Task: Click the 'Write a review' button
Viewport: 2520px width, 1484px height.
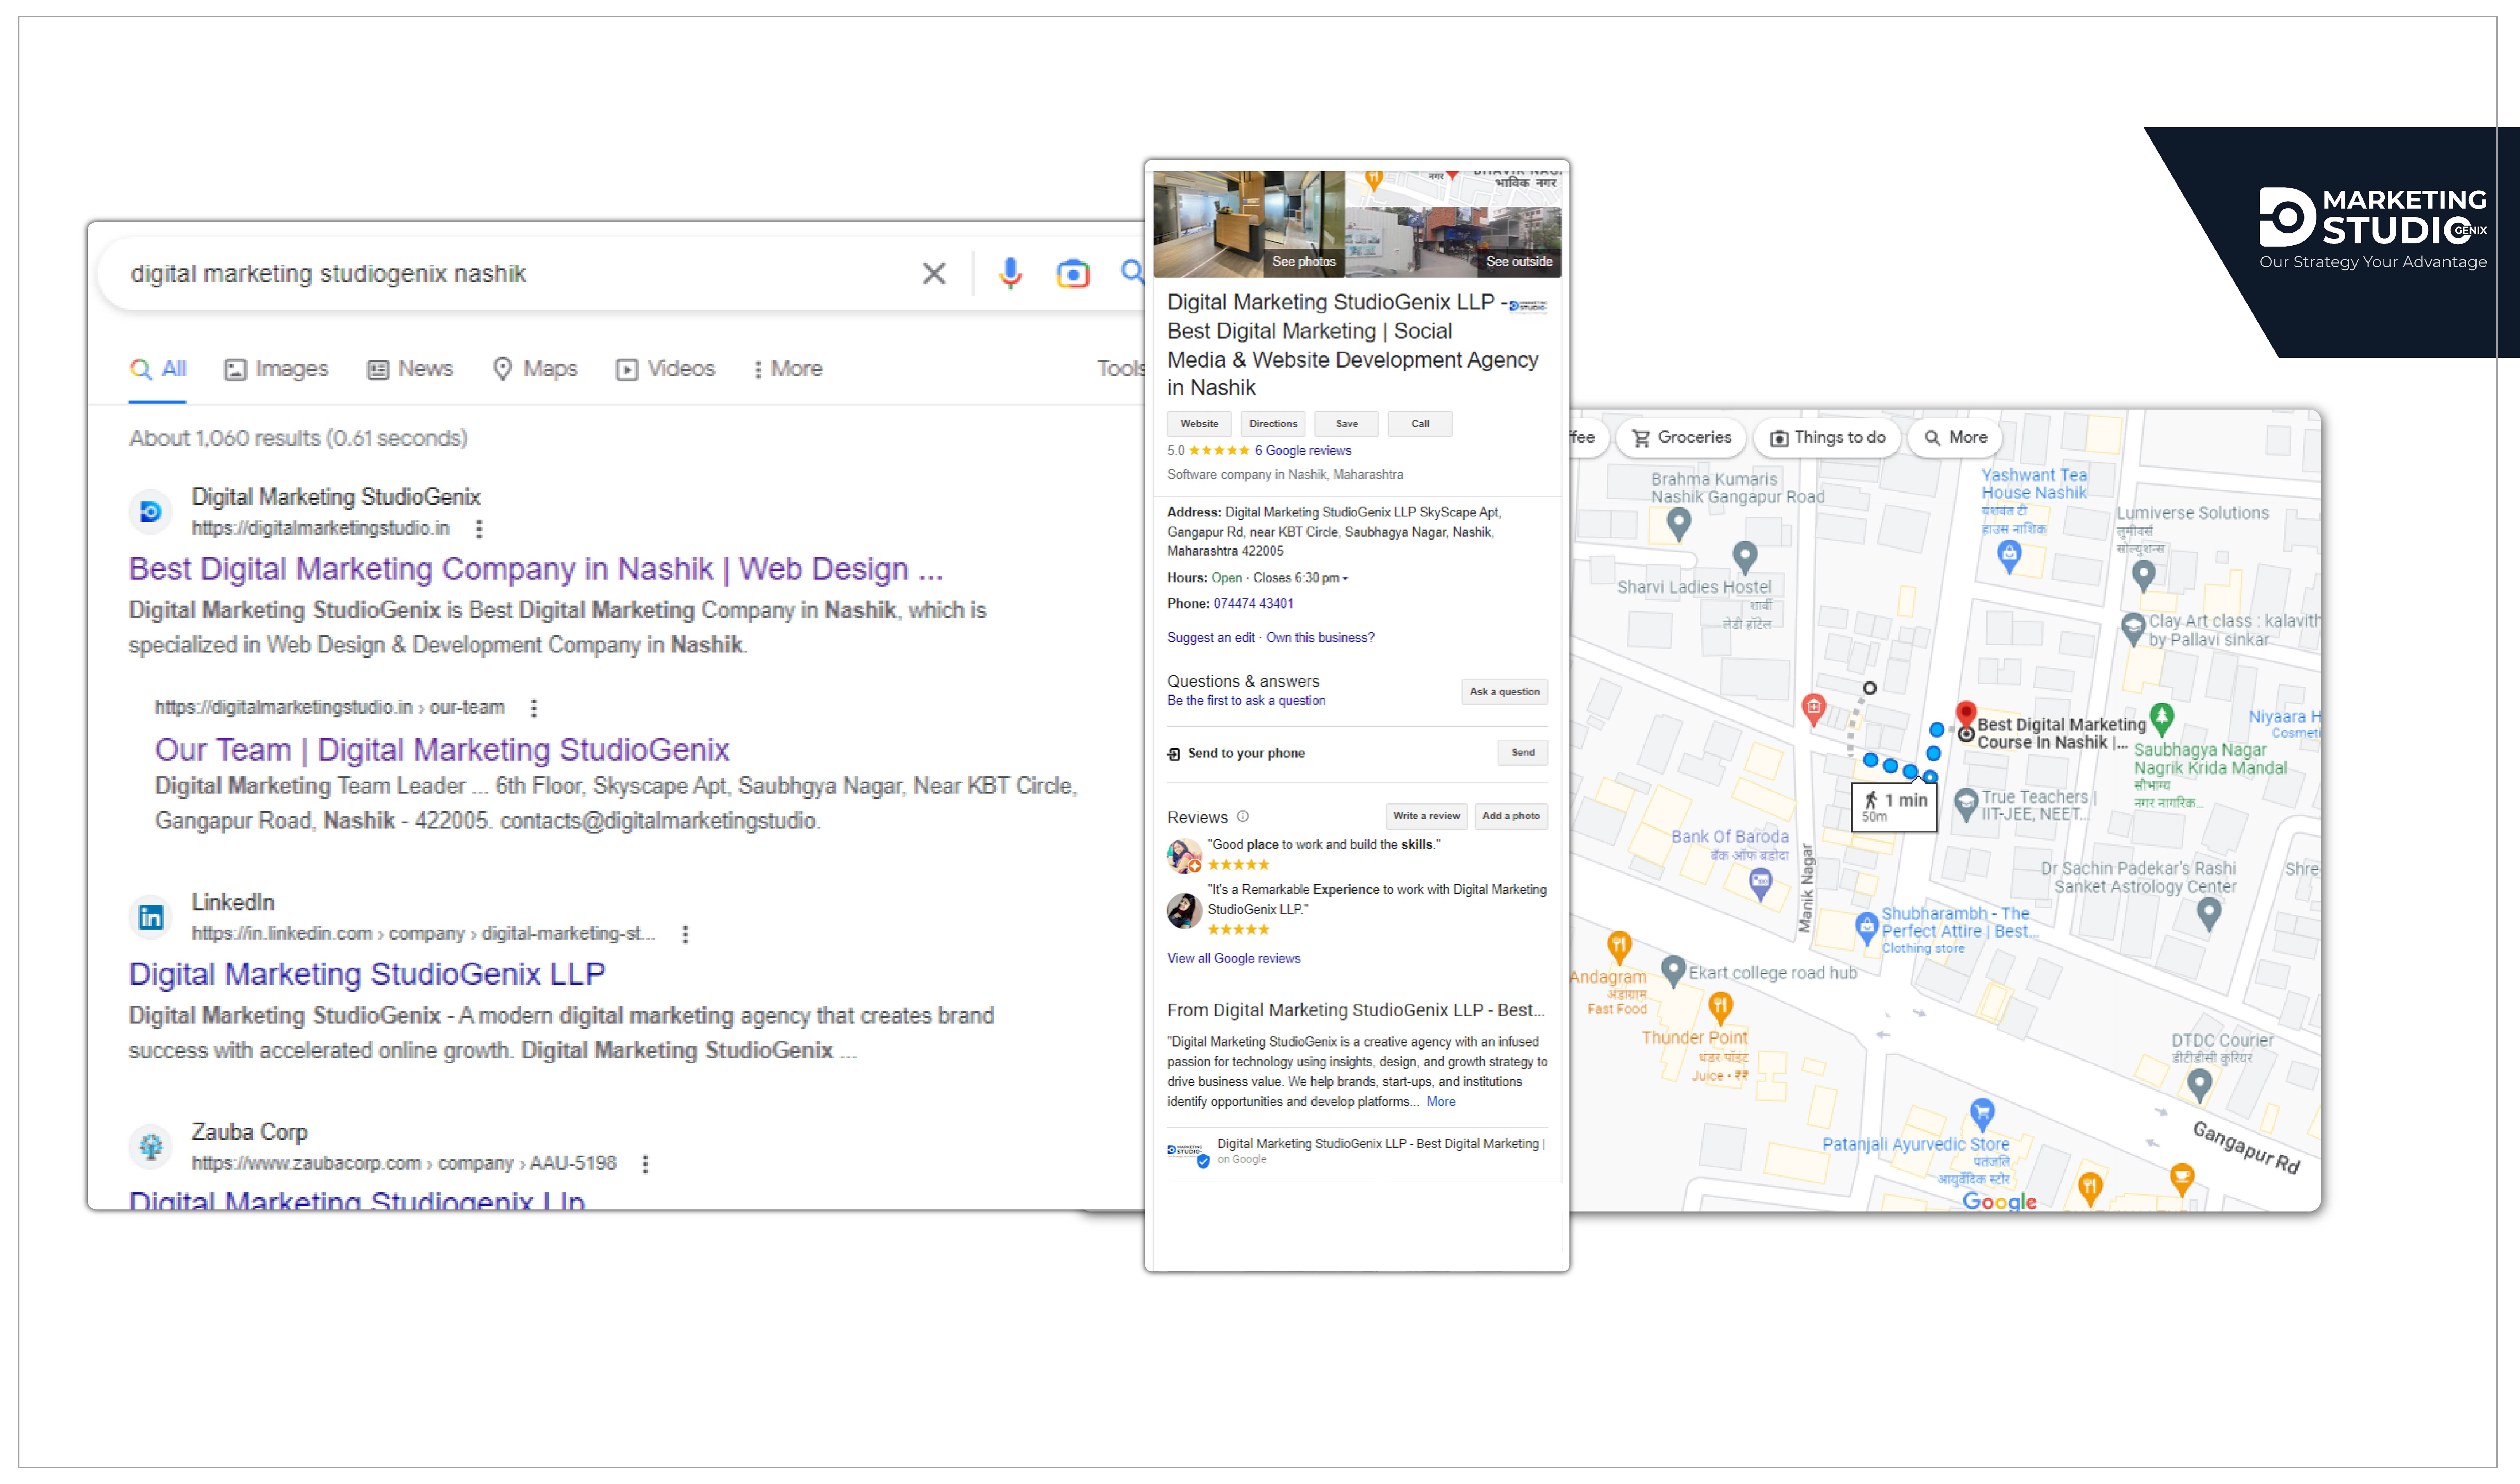Action: click(x=1426, y=817)
